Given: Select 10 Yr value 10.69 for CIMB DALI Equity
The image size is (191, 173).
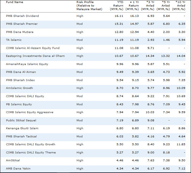Looking at the screenshot, I should pos(181,96).
